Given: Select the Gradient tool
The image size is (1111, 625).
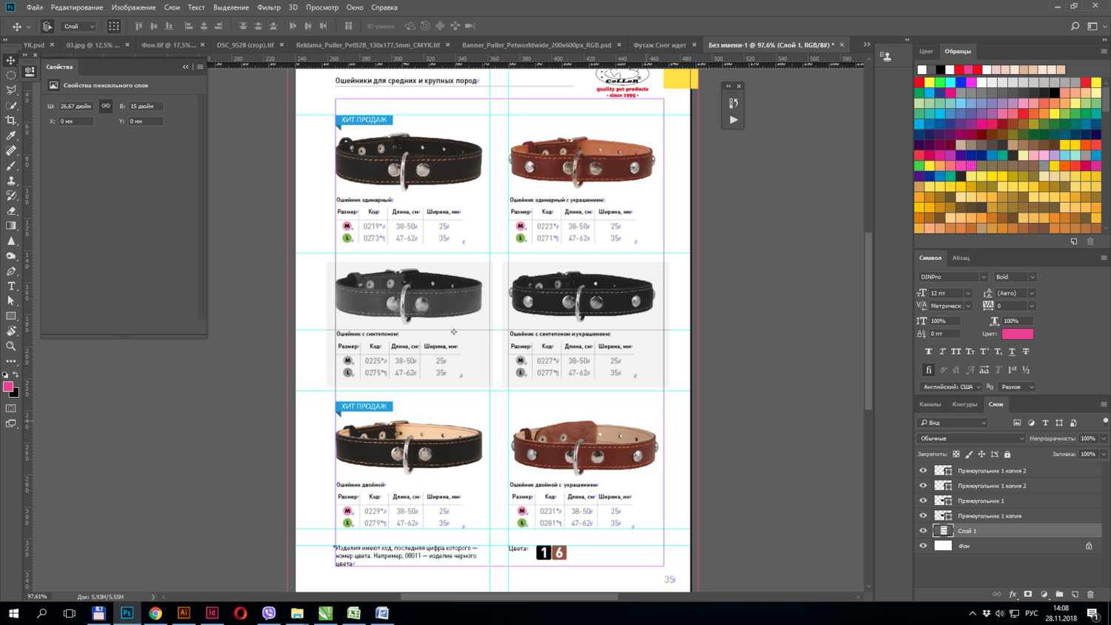Looking at the screenshot, I should coord(11,226).
